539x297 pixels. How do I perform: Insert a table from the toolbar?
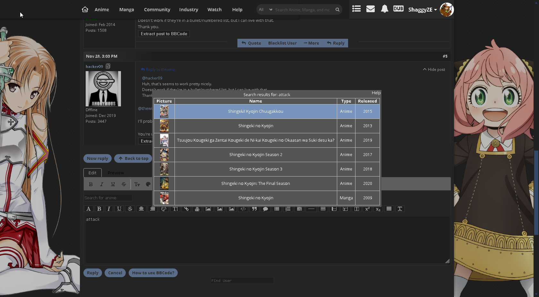pyautogui.click(x=323, y=209)
